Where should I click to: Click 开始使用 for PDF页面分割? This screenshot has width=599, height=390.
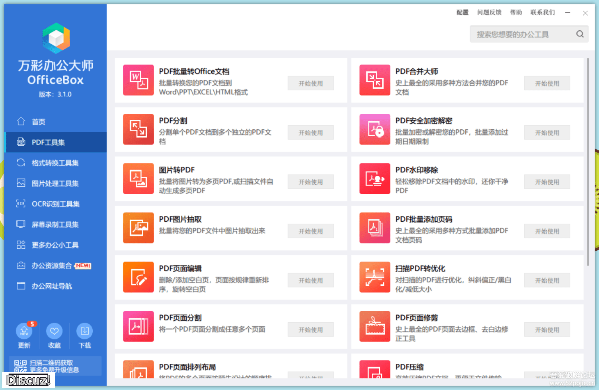click(x=311, y=330)
